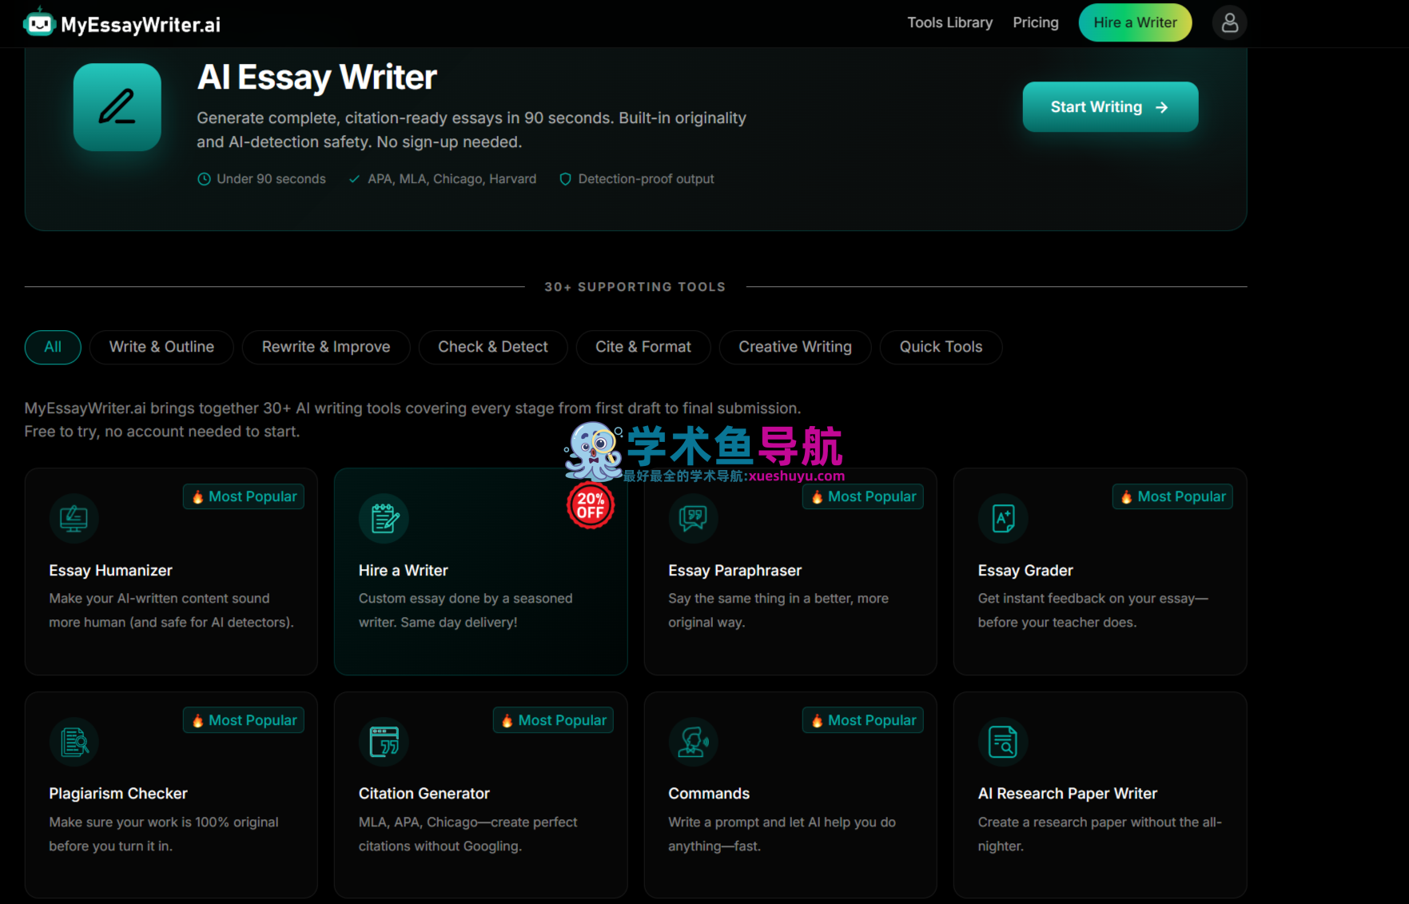
Task: Click Most Popular badge on Plagiarism Checker
Action: pyautogui.click(x=244, y=720)
